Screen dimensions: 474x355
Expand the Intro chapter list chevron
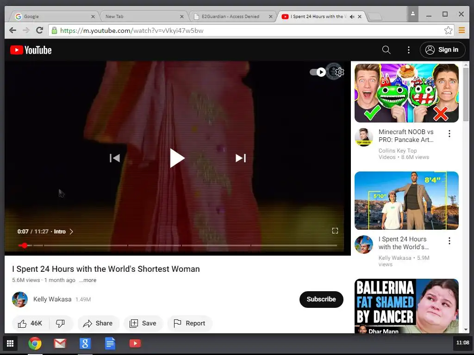click(71, 232)
